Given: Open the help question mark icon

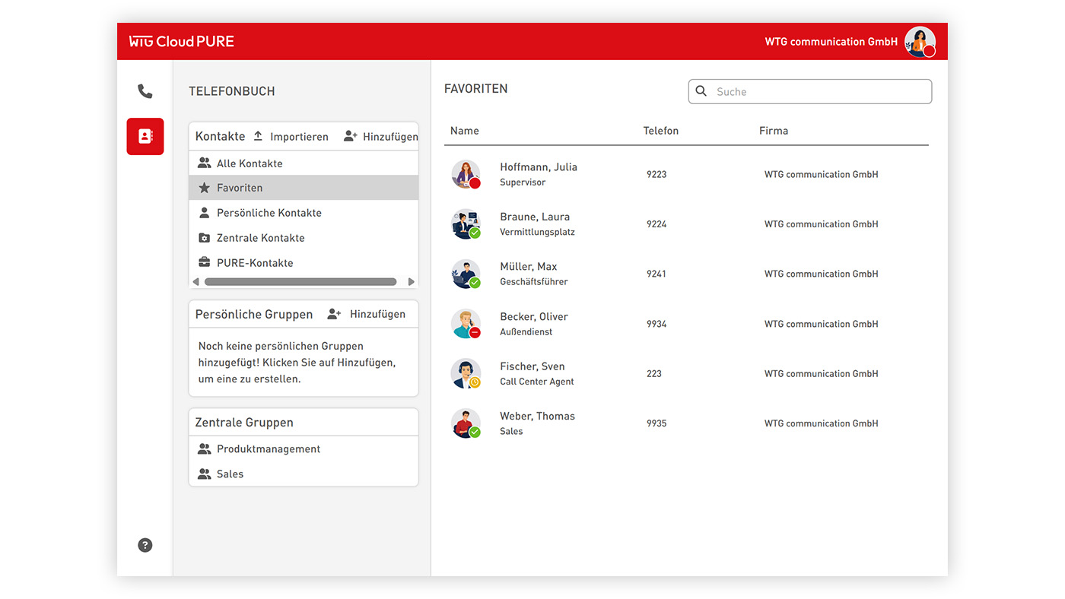Looking at the screenshot, I should click(x=145, y=545).
